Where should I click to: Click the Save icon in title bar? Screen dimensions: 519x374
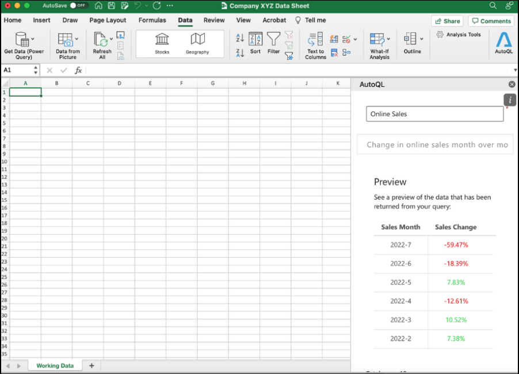point(112,6)
